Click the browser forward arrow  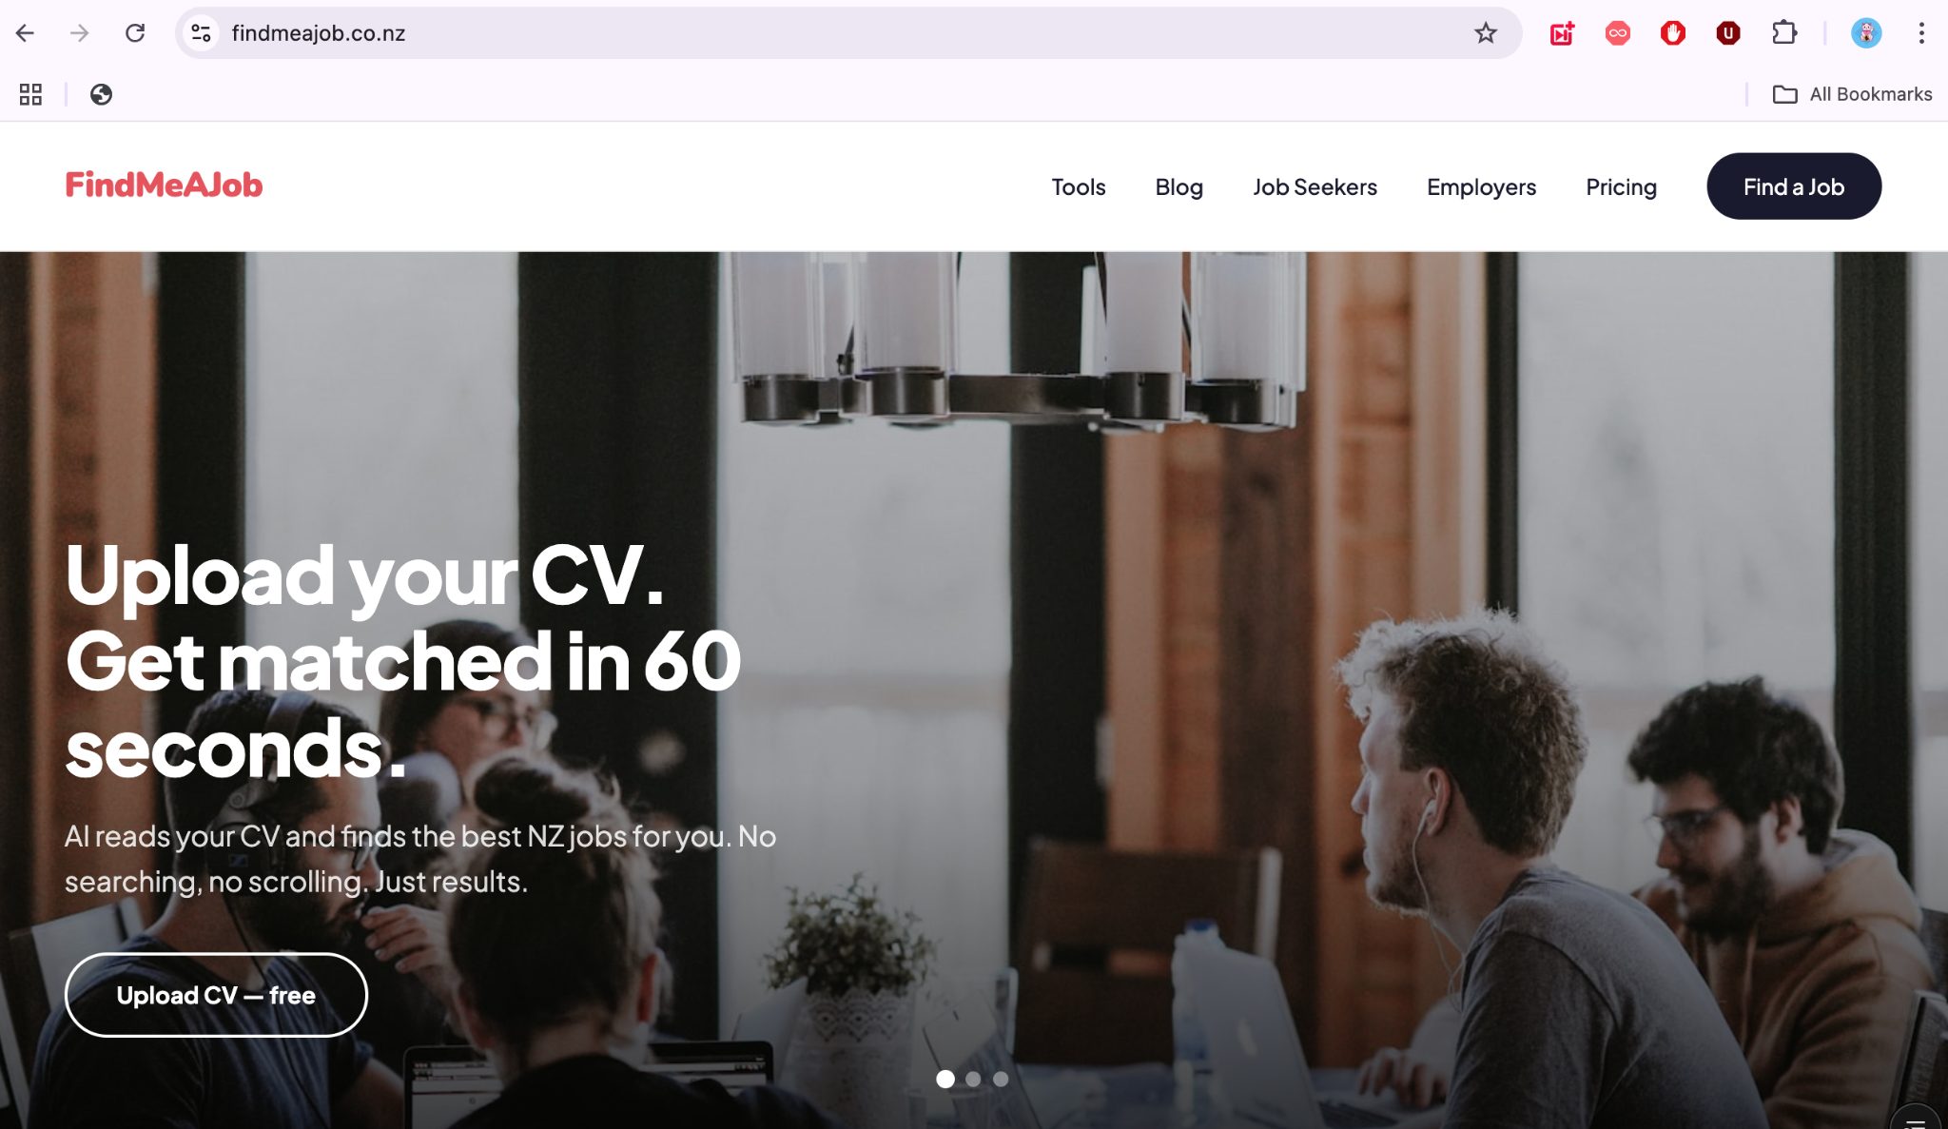pyautogui.click(x=80, y=33)
